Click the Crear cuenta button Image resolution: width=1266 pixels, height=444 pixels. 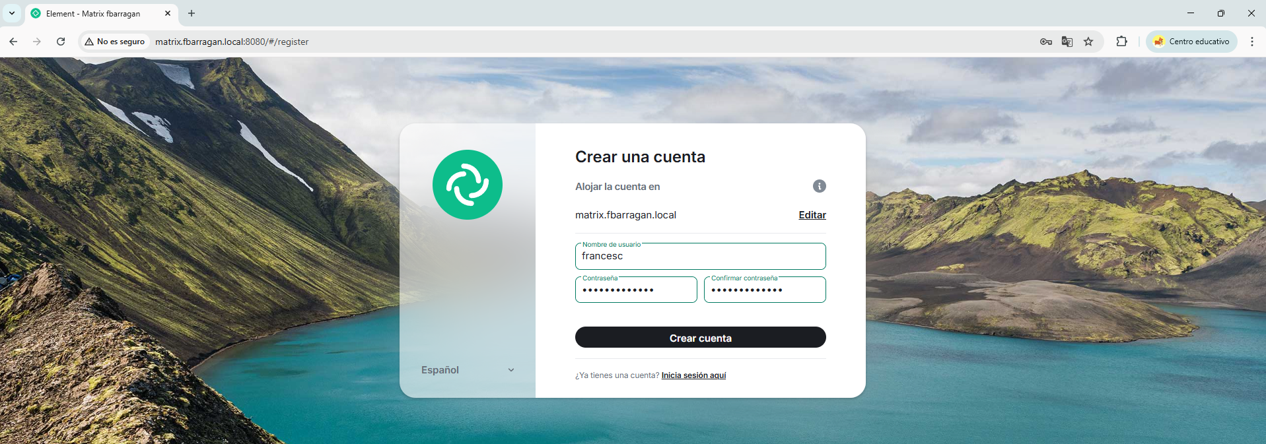tap(700, 337)
